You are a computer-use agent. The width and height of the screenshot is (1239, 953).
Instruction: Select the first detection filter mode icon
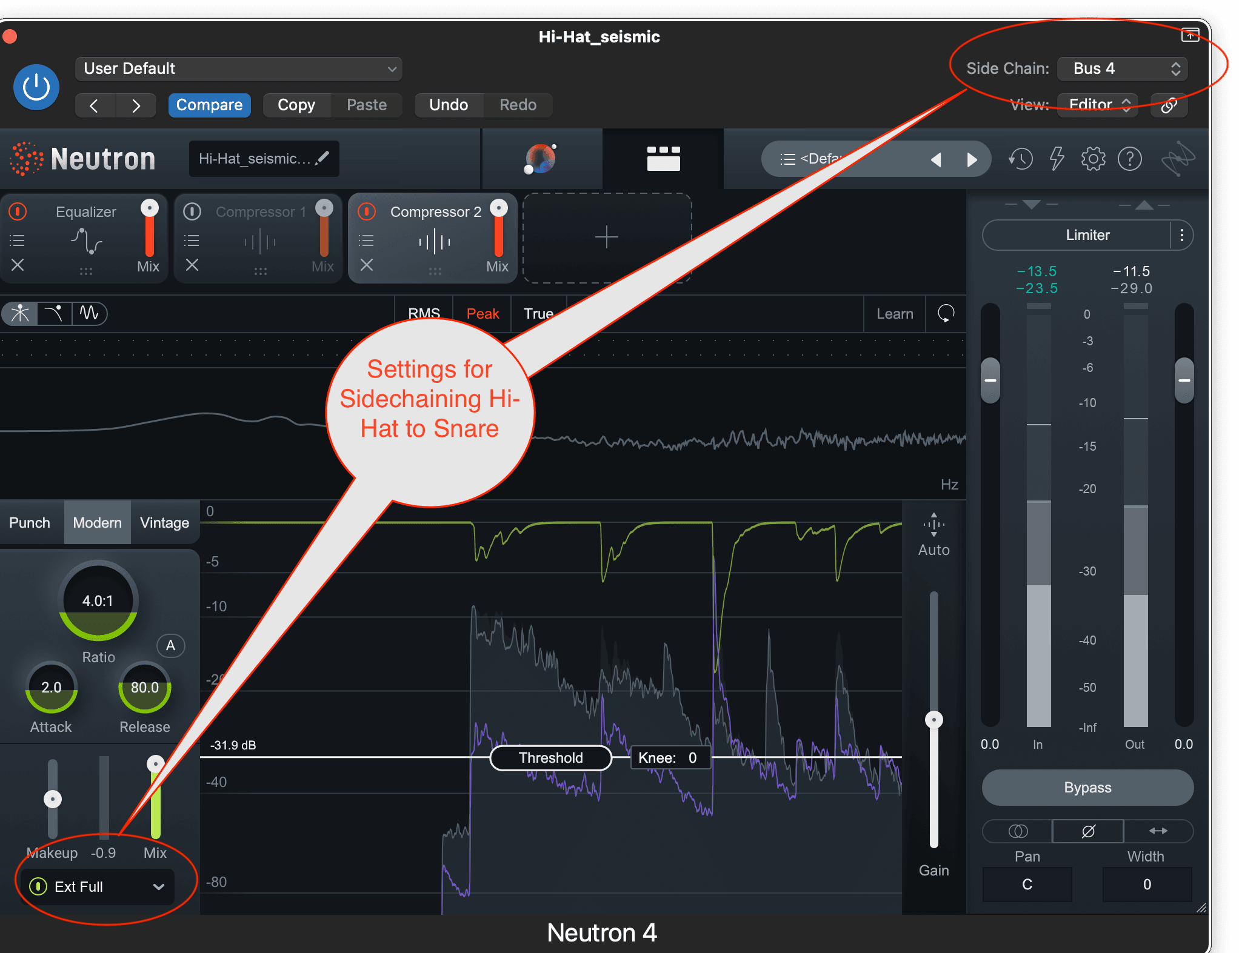(x=20, y=313)
